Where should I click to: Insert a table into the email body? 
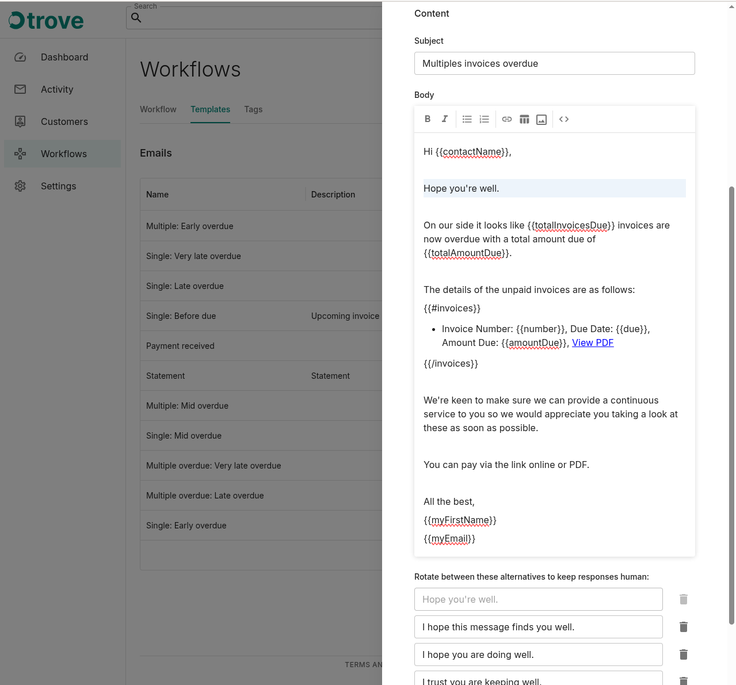[x=524, y=119]
